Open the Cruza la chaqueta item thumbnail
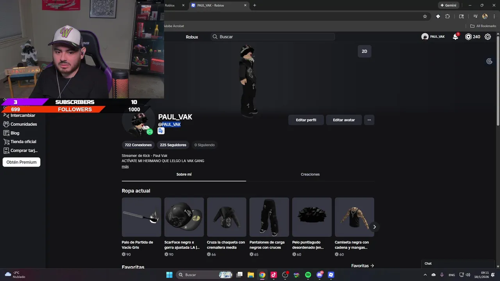 point(227,217)
